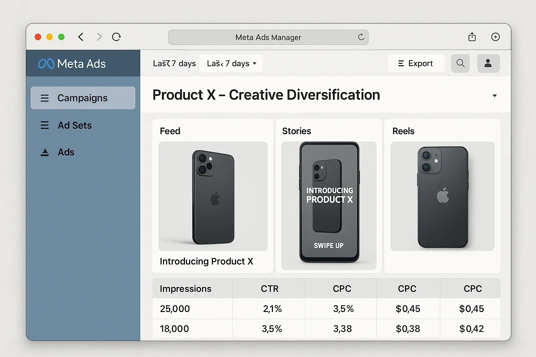Click the new tab plus control
The width and height of the screenshot is (536, 357).
496,37
